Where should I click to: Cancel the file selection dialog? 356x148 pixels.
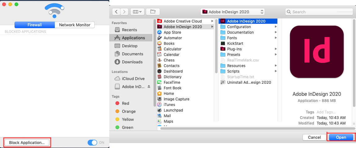click(315, 137)
